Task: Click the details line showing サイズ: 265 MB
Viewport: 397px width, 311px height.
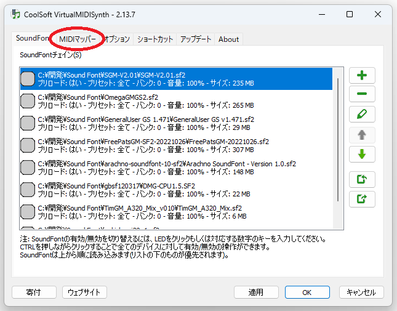Action: [x=146, y=105]
